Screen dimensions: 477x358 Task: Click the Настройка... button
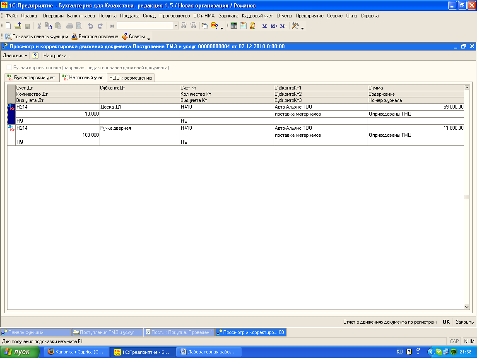click(x=57, y=56)
